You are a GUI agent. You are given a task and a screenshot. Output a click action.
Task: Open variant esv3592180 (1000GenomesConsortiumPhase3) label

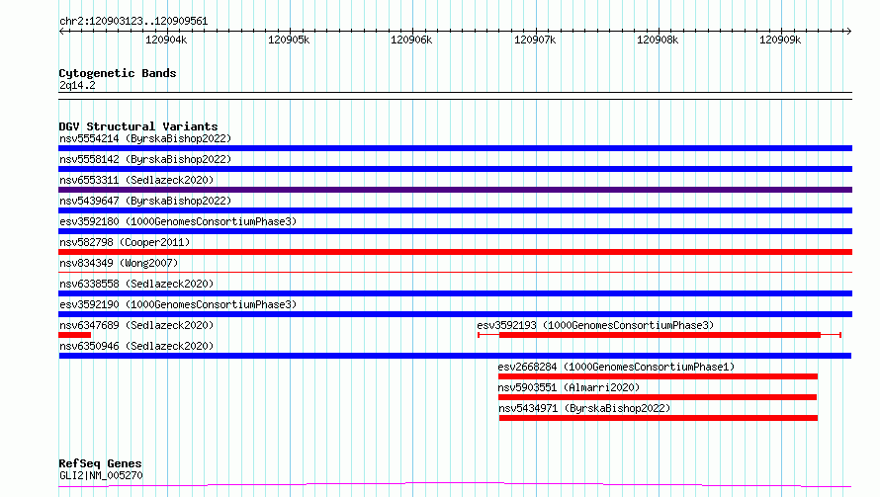coord(178,221)
